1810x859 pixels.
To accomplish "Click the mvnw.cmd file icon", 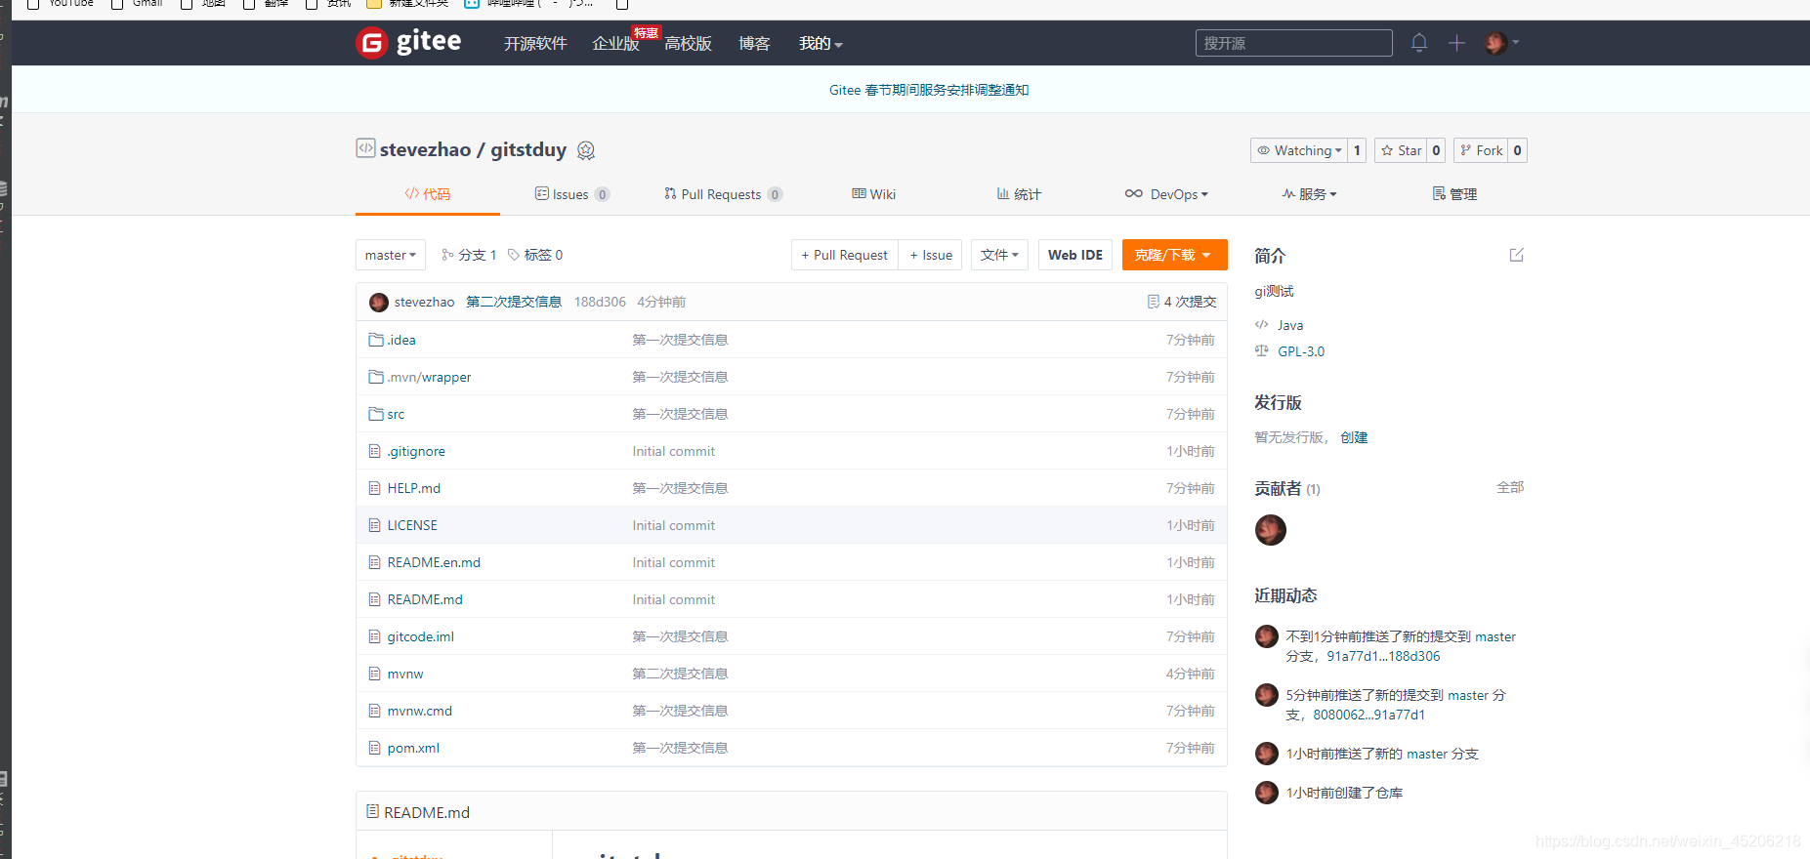I will click(x=374, y=711).
